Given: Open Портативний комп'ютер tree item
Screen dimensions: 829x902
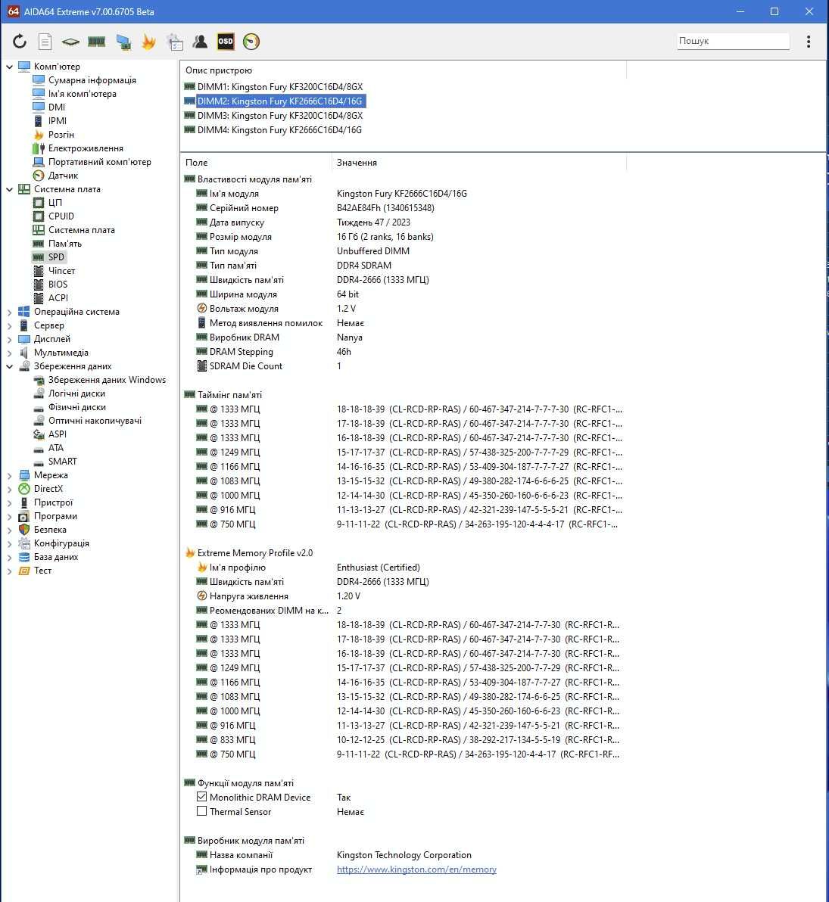Looking at the screenshot, I should tap(100, 162).
